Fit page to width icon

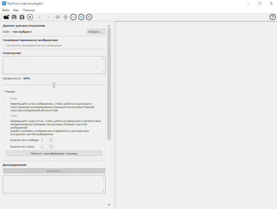tap(58, 17)
